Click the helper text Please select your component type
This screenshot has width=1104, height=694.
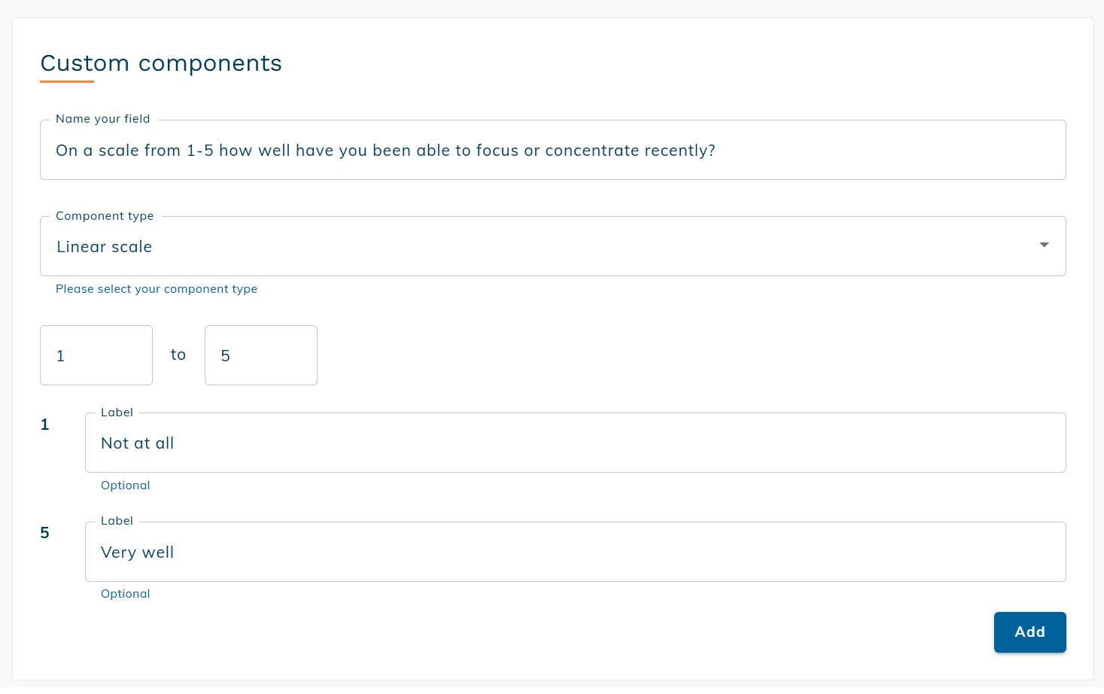[x=156, y=288]
